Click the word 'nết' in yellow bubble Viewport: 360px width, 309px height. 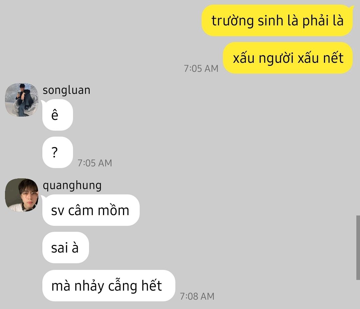[x=333, y=58]
